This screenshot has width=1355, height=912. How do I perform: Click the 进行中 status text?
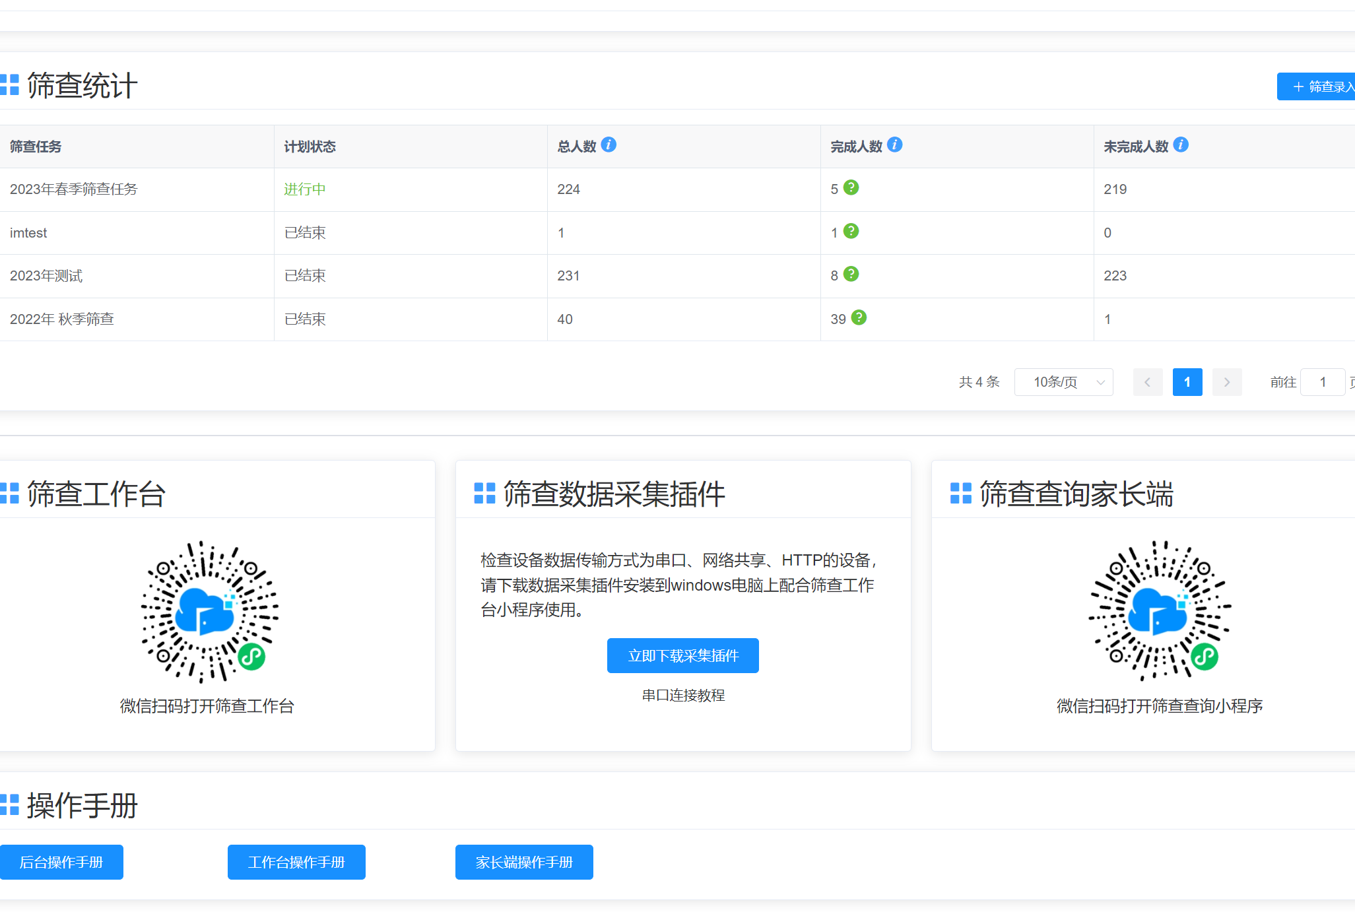point(305,189)
